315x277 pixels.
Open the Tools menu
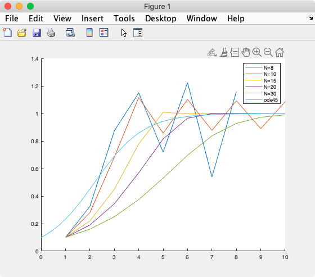[x=124, y=19]
